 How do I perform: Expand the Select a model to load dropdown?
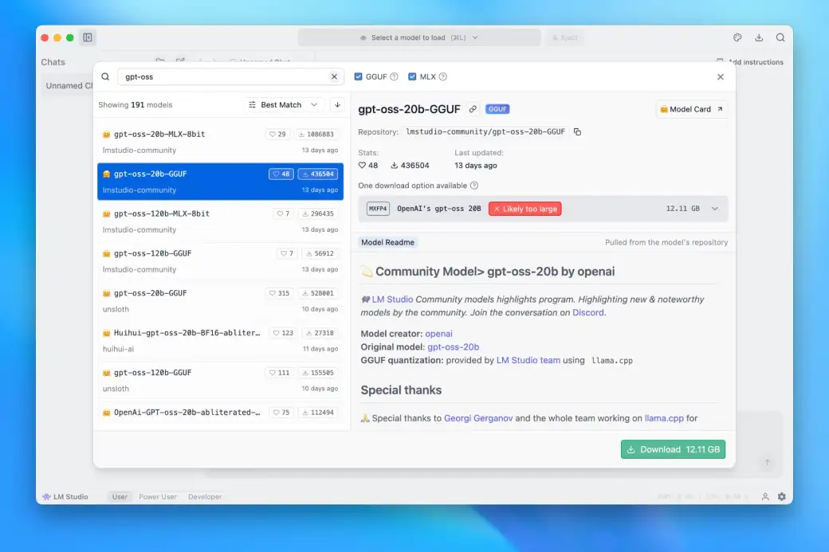tap(419, 37)
